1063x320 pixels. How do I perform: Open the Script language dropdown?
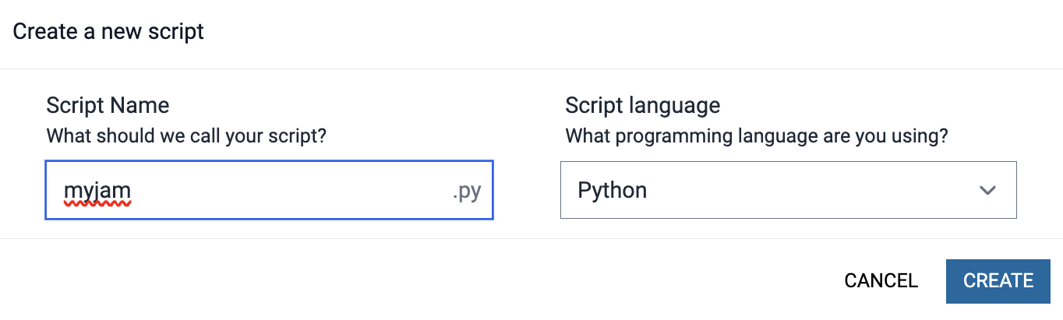788,190
